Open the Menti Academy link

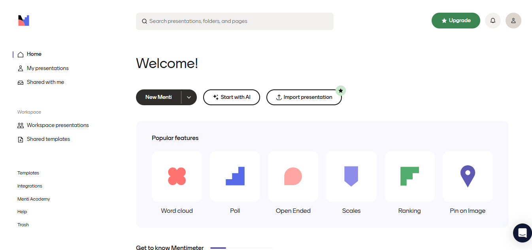click(34, 199)
